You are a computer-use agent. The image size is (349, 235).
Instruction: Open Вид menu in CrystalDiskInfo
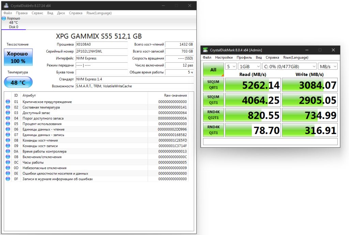click(x=50, y=13)
